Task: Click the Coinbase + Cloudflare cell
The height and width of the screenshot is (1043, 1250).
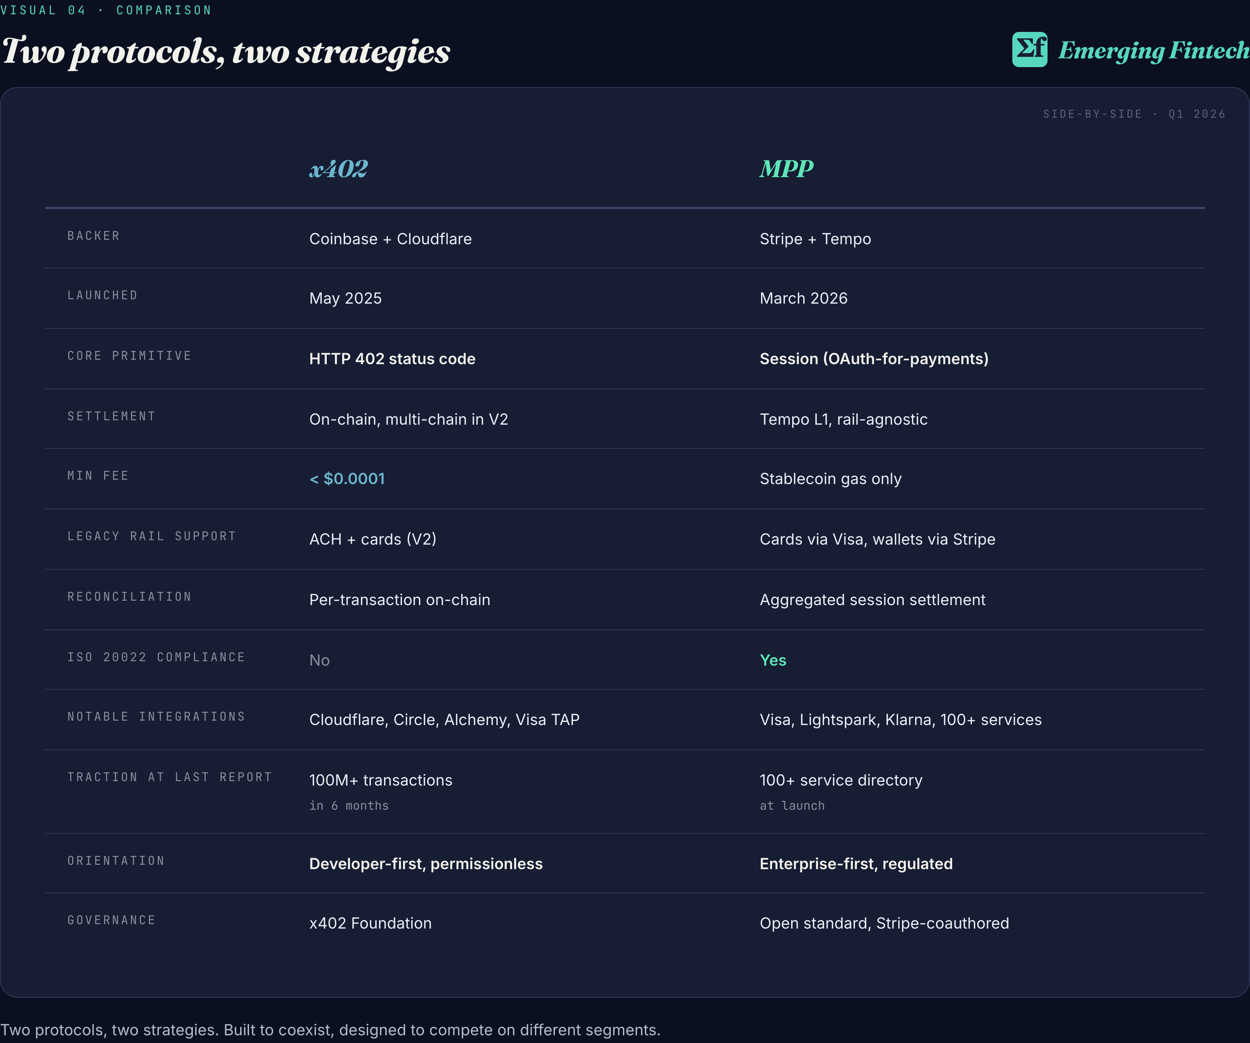Action: coord(390,239)
